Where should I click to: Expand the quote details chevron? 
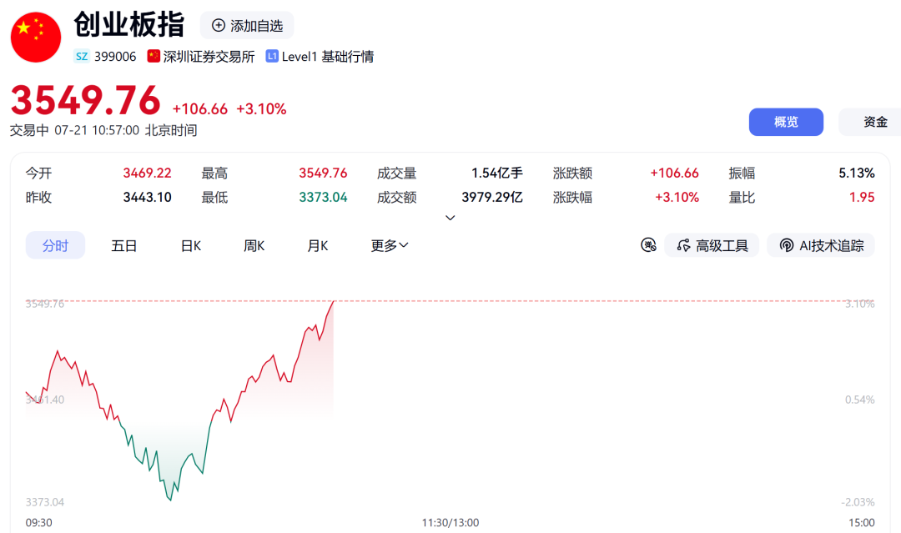[450, 218]
